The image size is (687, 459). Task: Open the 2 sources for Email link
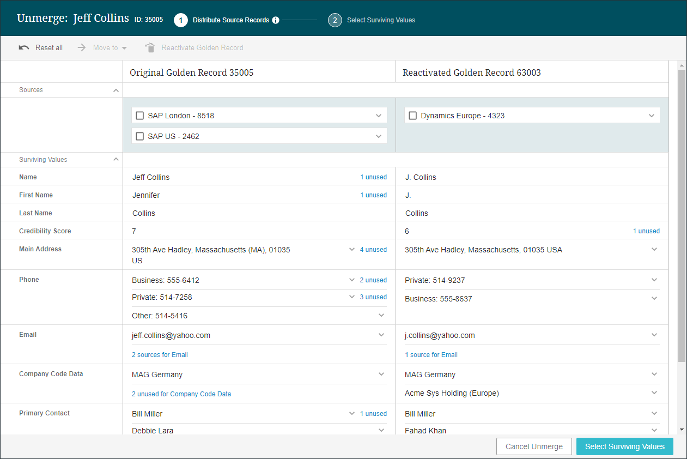point(160,355)
